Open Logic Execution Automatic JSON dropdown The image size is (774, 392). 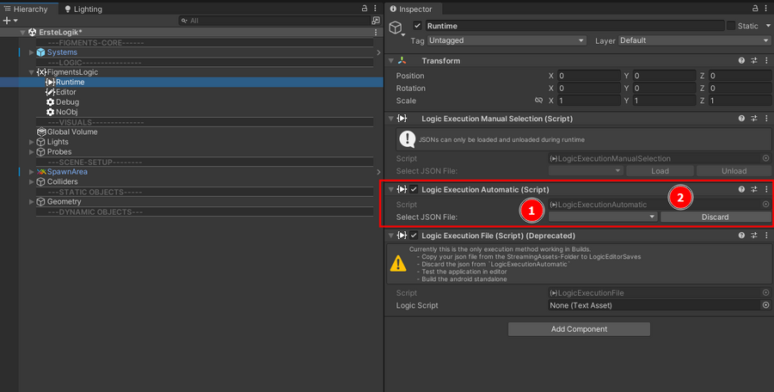tap(603, 217)
